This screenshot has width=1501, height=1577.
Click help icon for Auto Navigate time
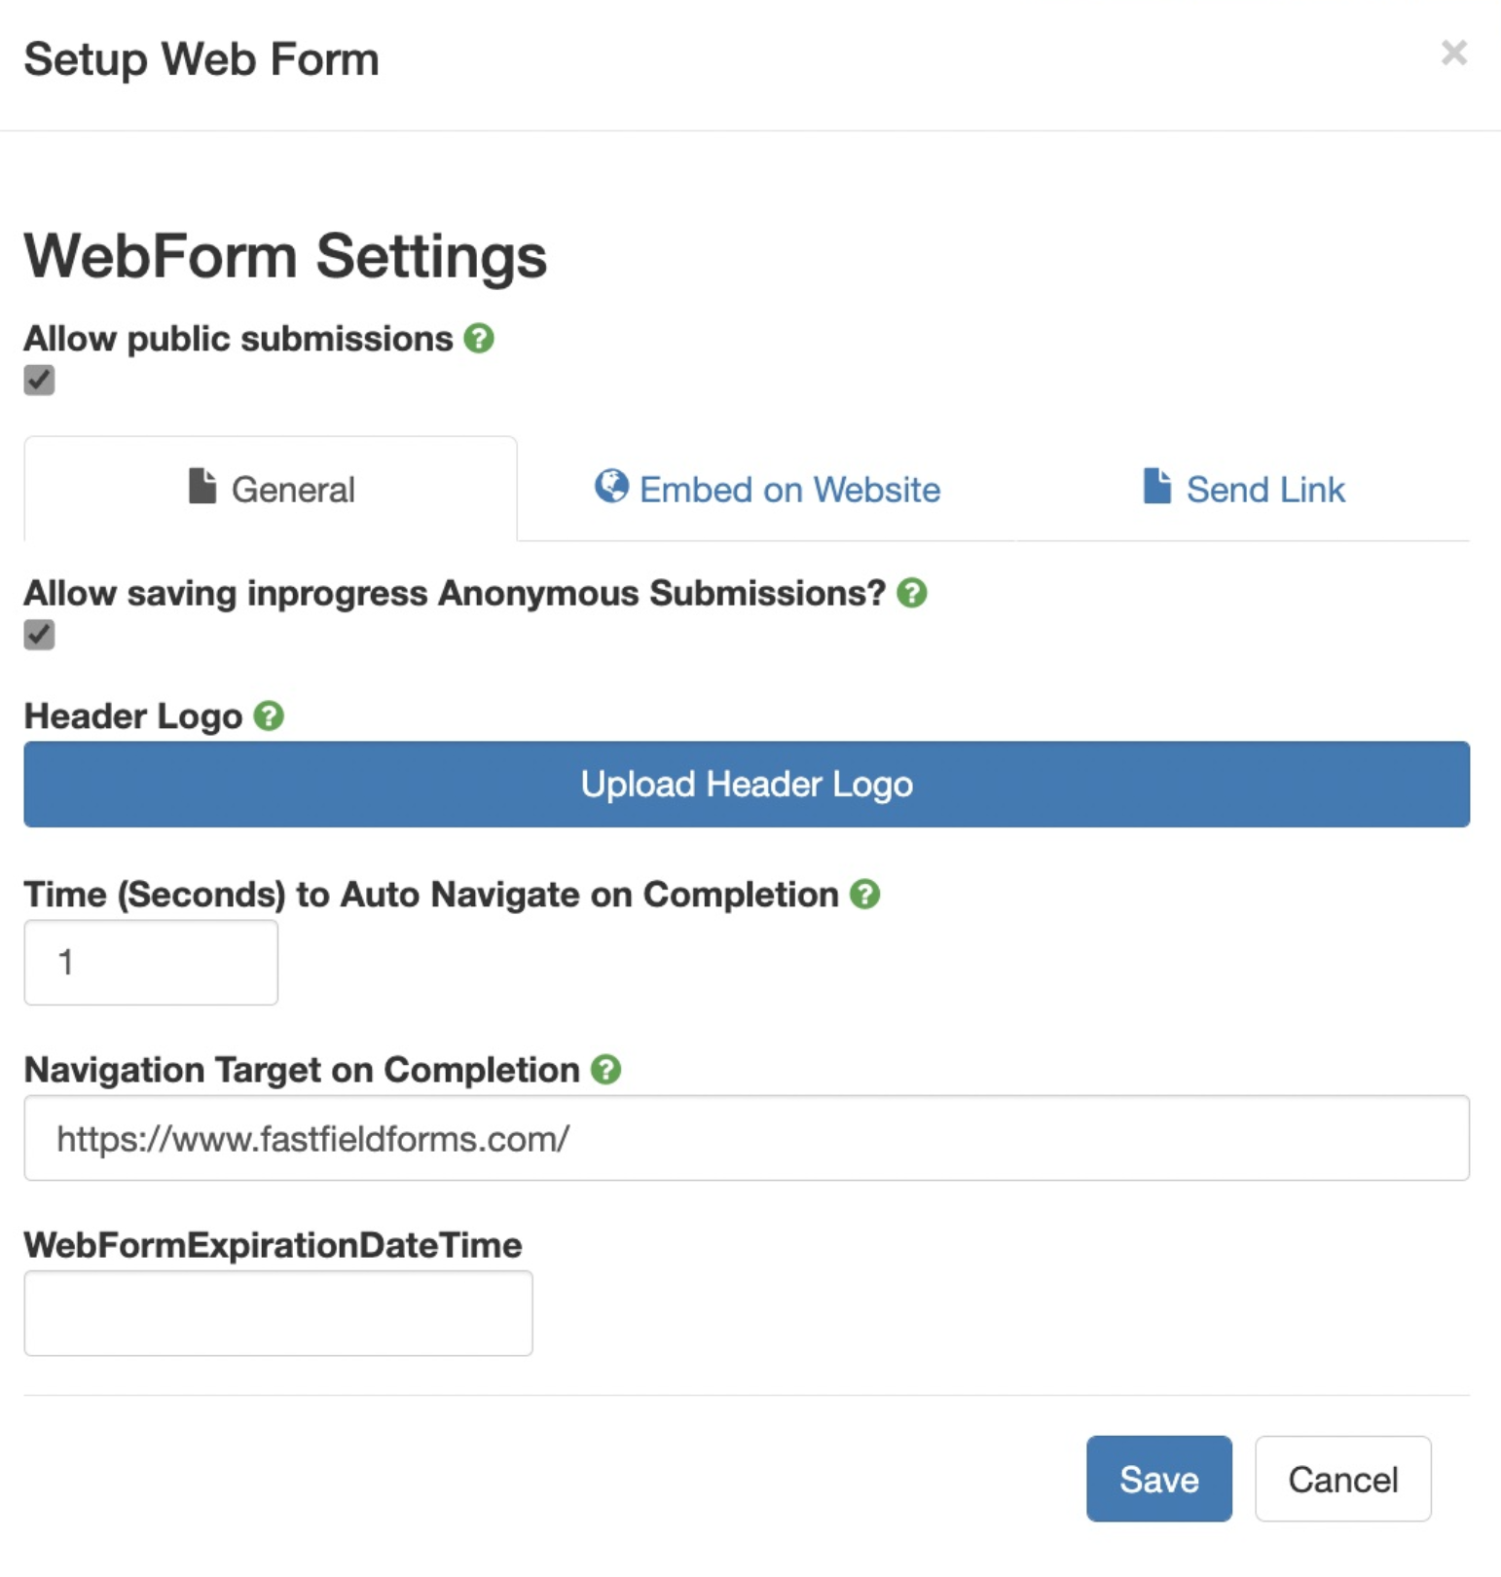(864, 895)
